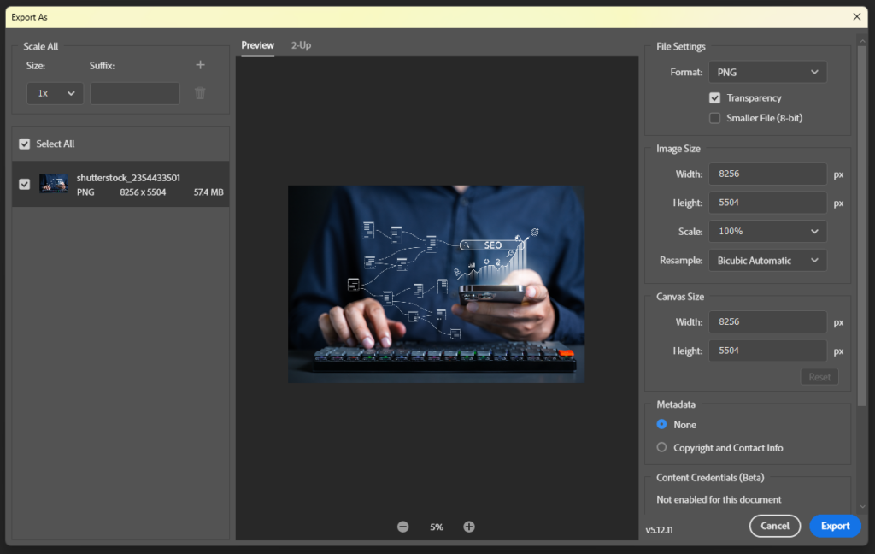Delete the scale entry with trash icon
Viewport: 875px width, 554px height.
(x=200, y=93)
